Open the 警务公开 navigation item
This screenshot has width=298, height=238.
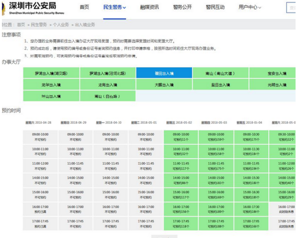coord(182,7)
